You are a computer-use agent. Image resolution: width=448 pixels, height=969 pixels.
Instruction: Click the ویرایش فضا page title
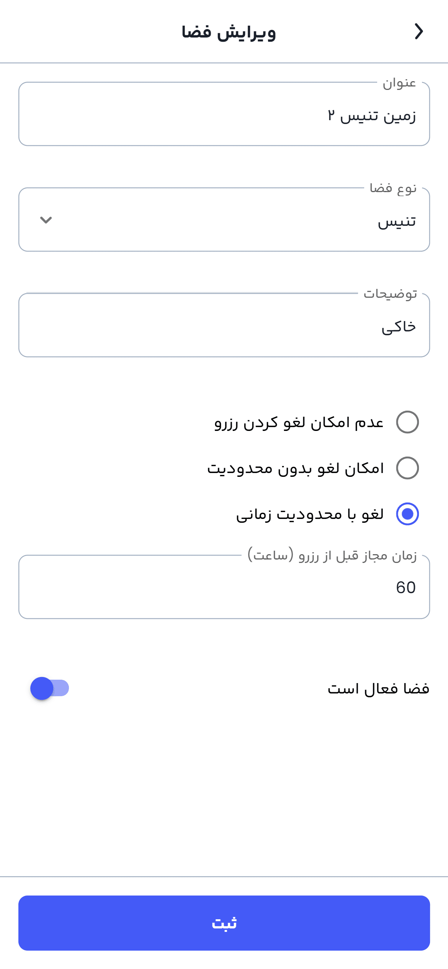229,32
